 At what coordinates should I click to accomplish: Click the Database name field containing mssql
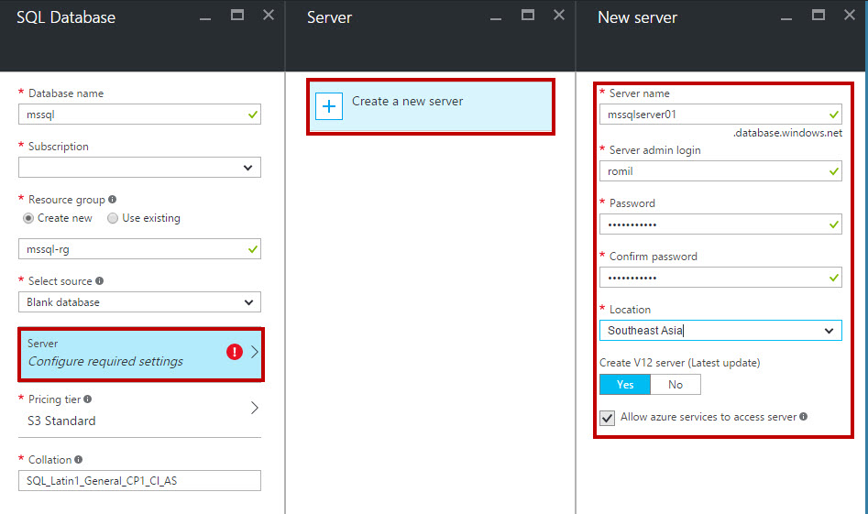(x=139, y=115)
